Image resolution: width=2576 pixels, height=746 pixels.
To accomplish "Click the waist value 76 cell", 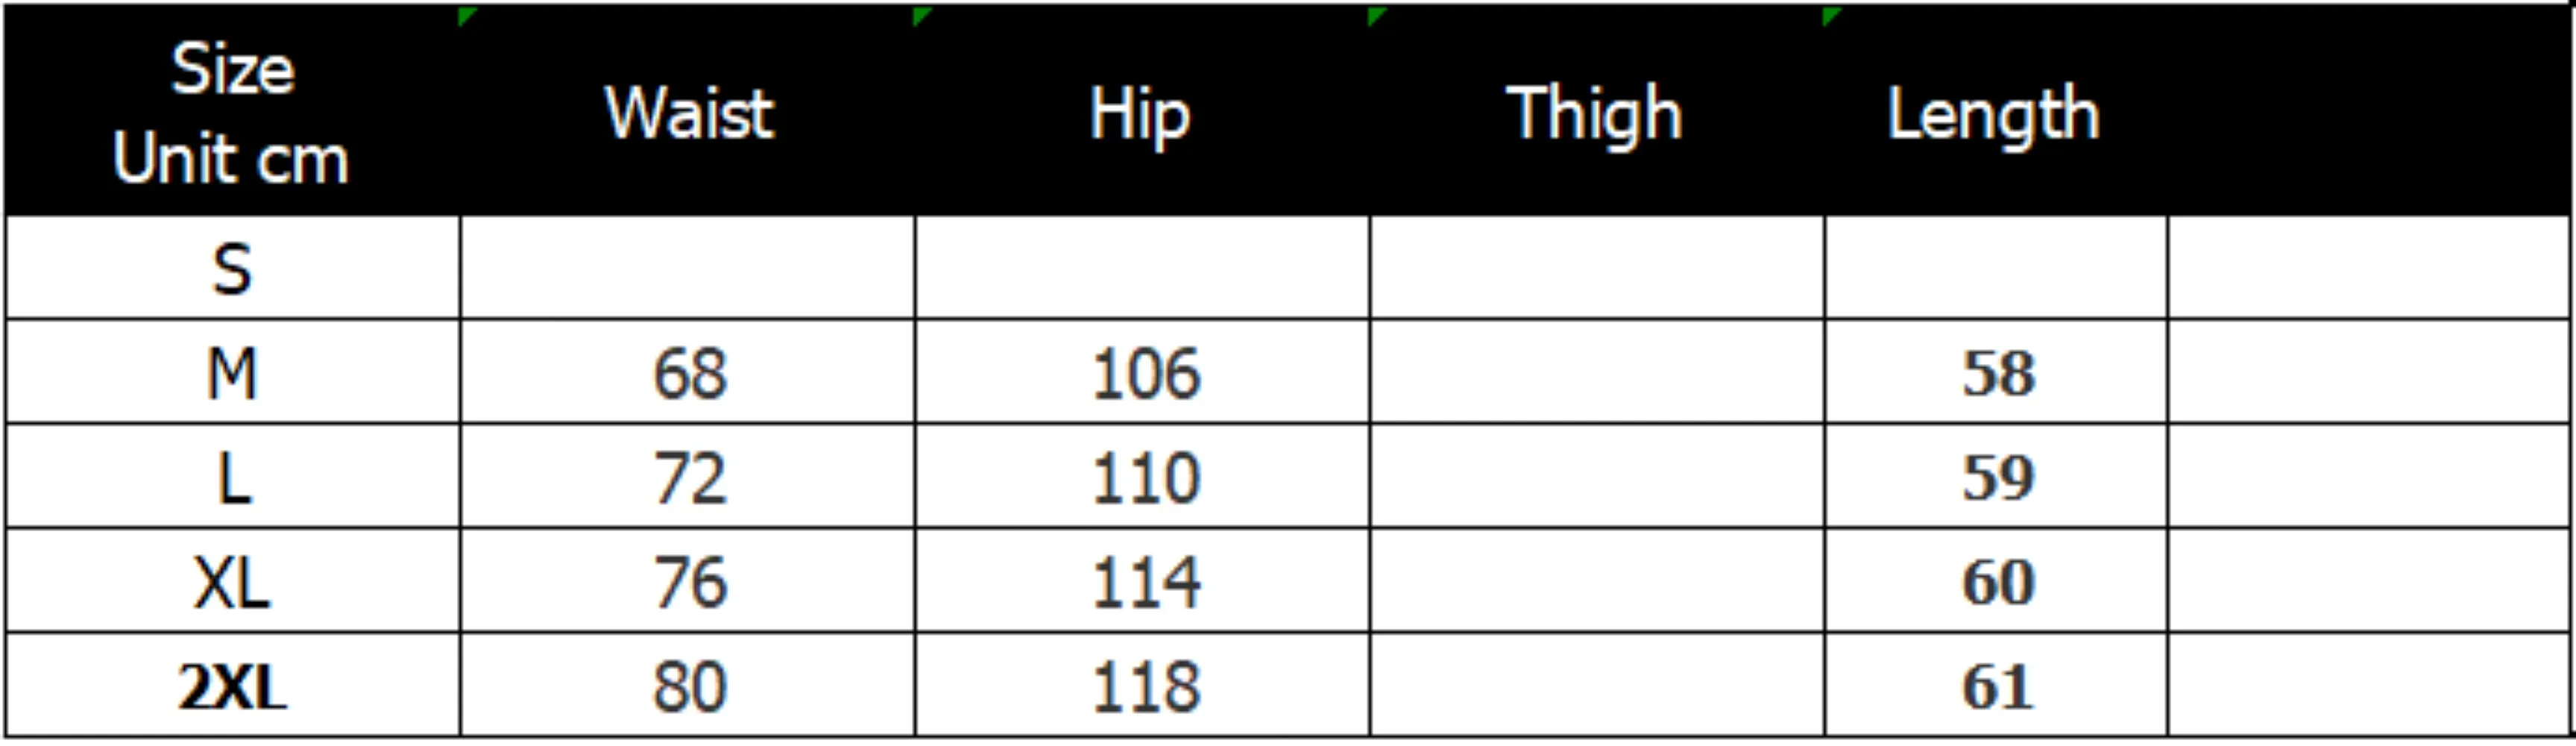I will [688, 581].
